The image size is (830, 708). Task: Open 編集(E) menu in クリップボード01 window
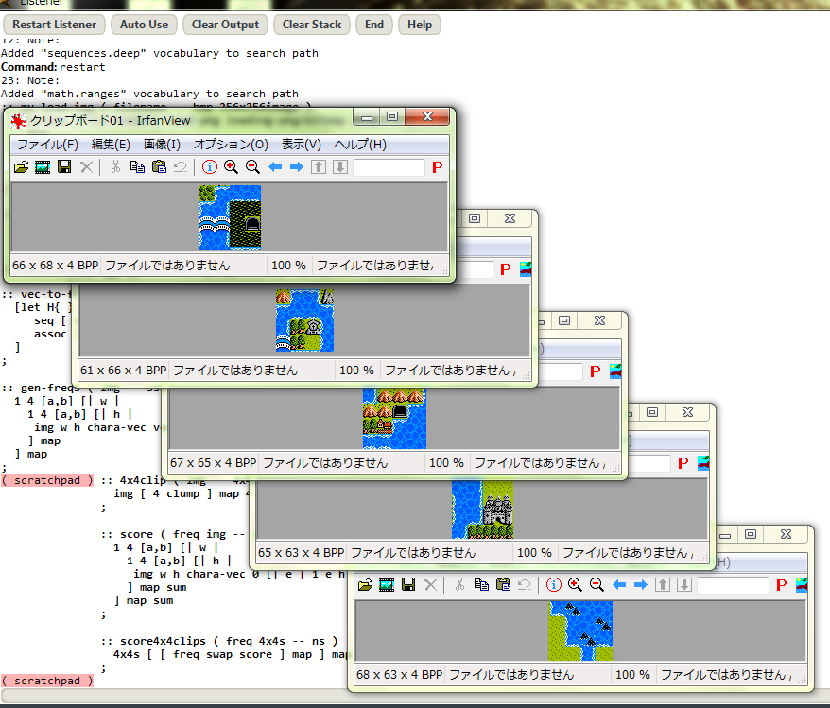(111, 145)
